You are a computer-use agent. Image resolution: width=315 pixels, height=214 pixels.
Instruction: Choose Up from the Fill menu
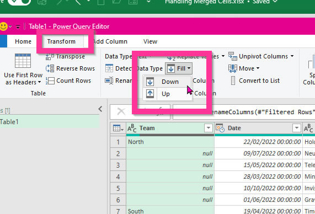167,94
